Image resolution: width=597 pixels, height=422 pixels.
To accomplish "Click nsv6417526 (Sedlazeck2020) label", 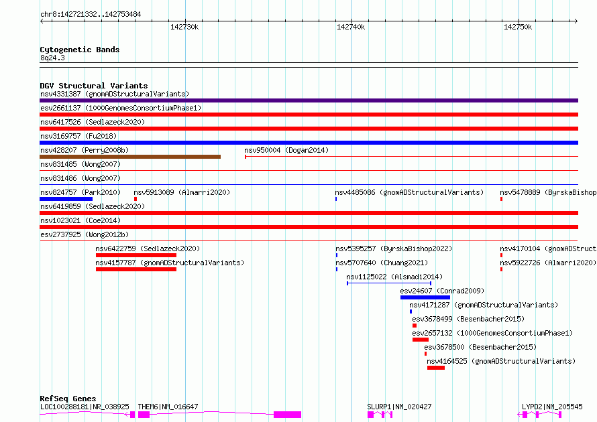I will (x=93, y=122).
